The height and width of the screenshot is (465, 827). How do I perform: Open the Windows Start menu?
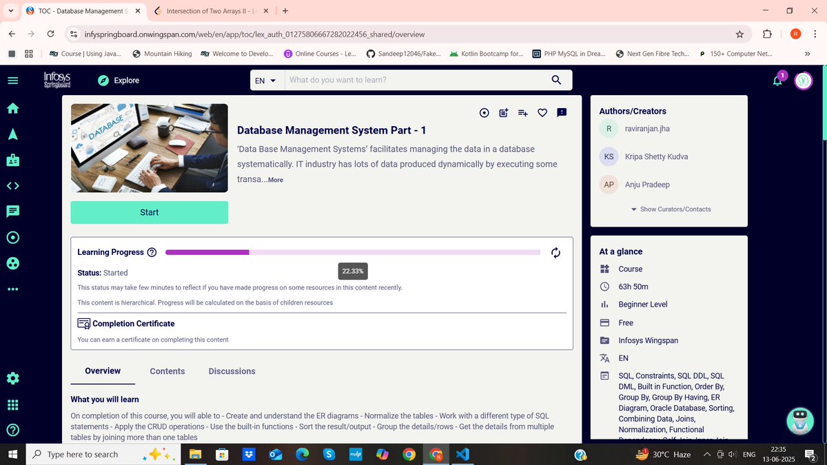(x=12, y=454)
